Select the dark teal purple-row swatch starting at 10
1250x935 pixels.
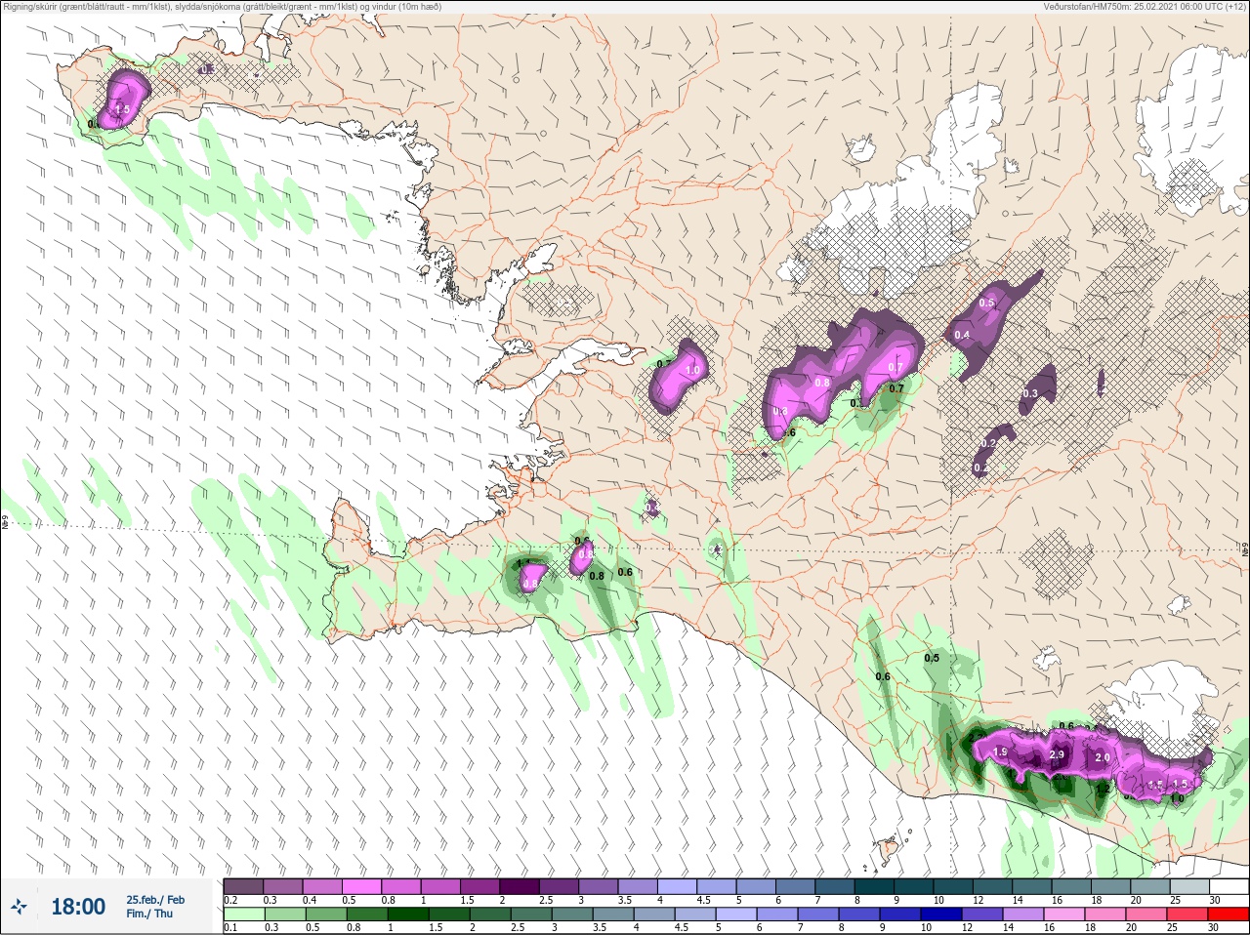[956, 887]
